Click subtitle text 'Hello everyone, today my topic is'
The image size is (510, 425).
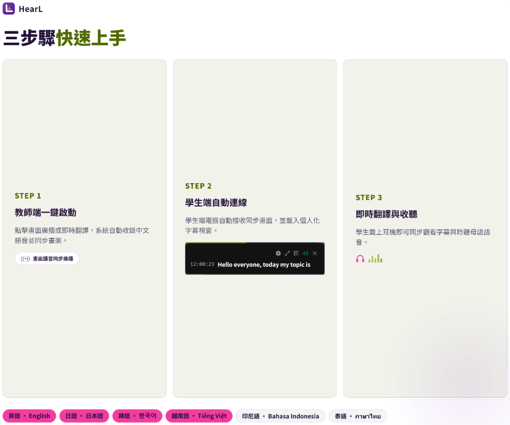(264, 264)
